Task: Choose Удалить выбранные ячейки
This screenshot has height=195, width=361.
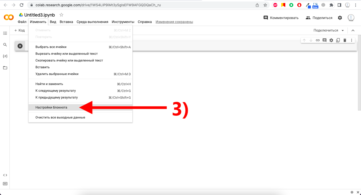Action: [x=80, y=74]
